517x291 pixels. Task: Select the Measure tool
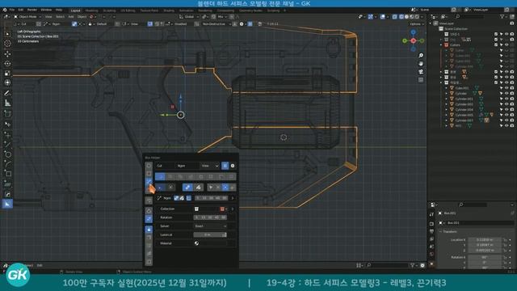[x=7, y=103]
